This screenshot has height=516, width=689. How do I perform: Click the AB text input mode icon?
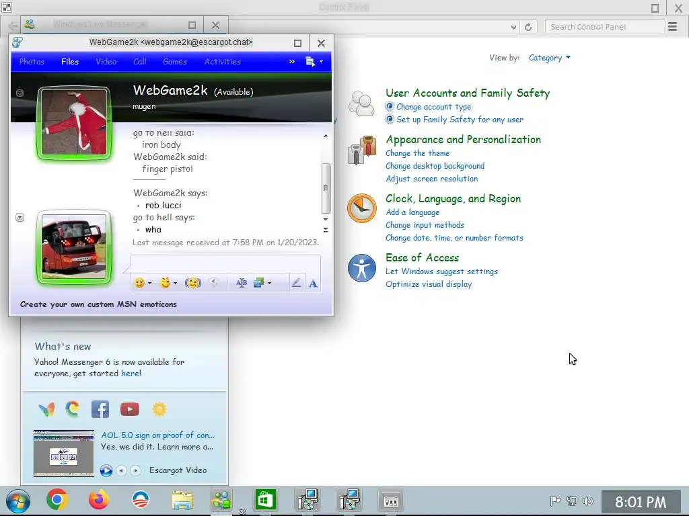pyautogui.click(x=242, y=283)
